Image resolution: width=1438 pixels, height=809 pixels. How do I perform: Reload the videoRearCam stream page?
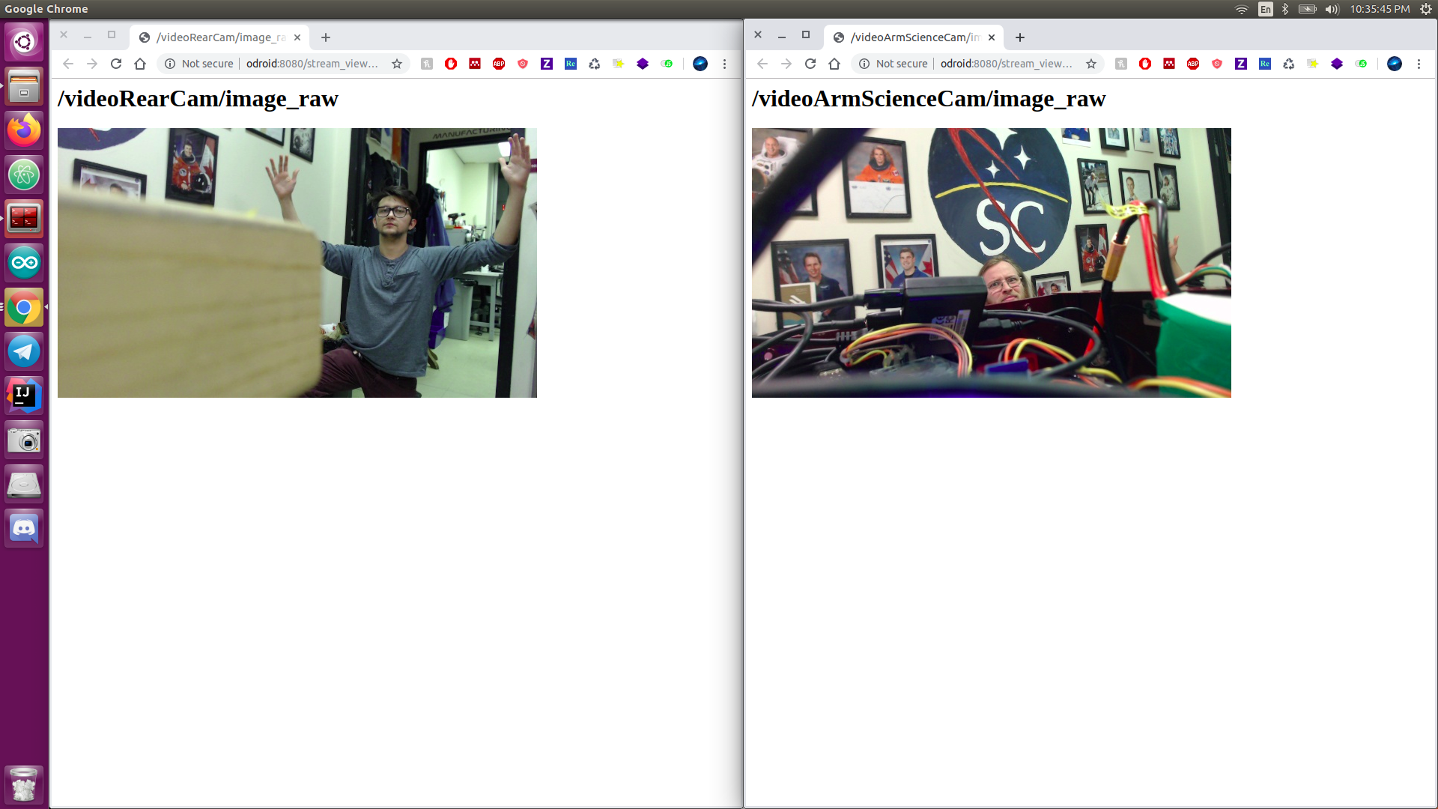tap(116, 64)
